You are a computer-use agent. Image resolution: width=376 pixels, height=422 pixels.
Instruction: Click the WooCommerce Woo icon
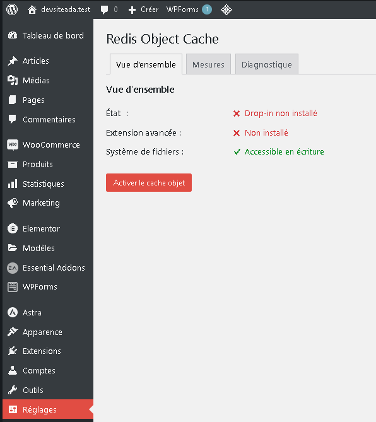point(13,145)
